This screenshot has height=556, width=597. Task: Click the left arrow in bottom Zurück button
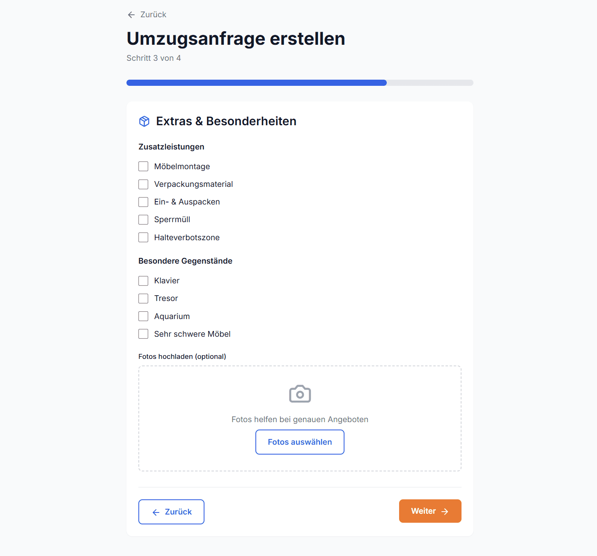[x=156, y=512]
